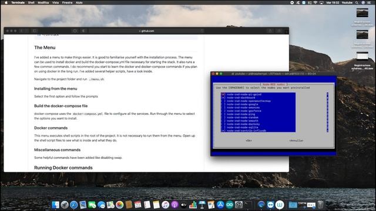The height and width of the screenshot is (211, 376).
Task: Click Annulla button in terminal dialog
Action: [x=296, y=141]
